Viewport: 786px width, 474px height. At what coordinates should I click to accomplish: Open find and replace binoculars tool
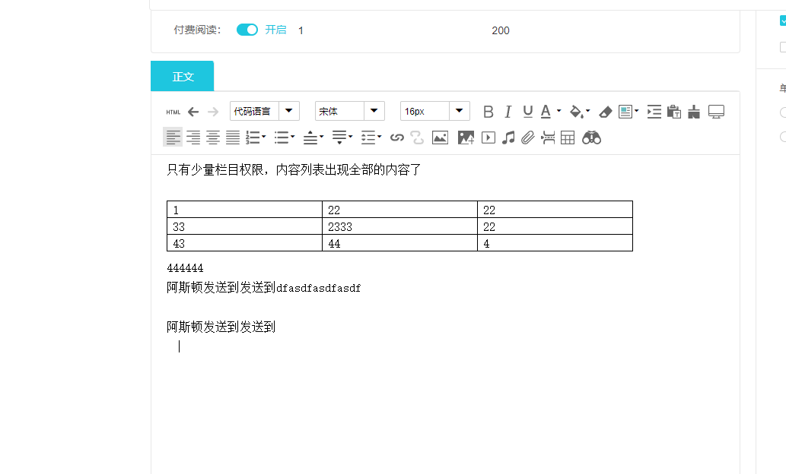tap(591, 137)
